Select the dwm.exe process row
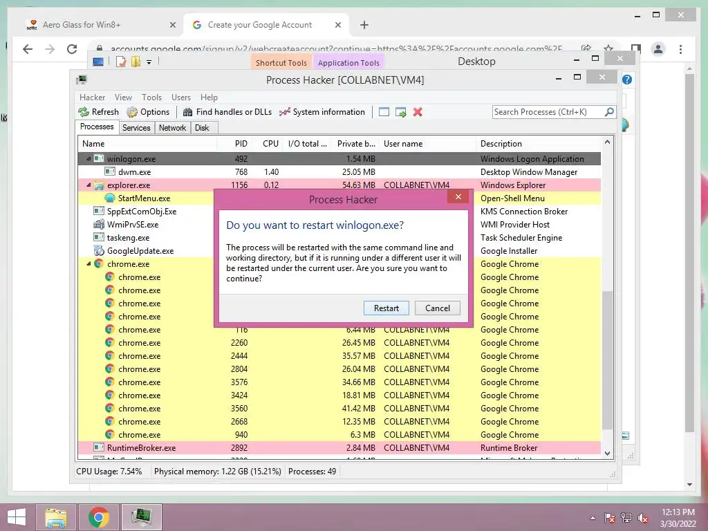 (339, 172)
